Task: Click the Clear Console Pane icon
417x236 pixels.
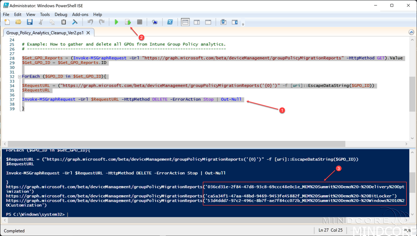Action: [x=75, y=22]
